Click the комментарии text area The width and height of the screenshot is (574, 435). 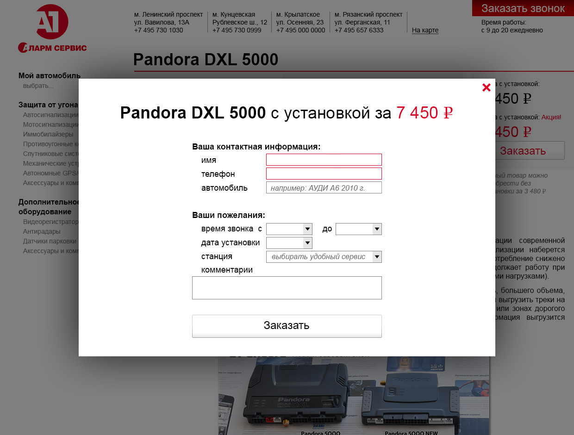[x=287, y=288]
